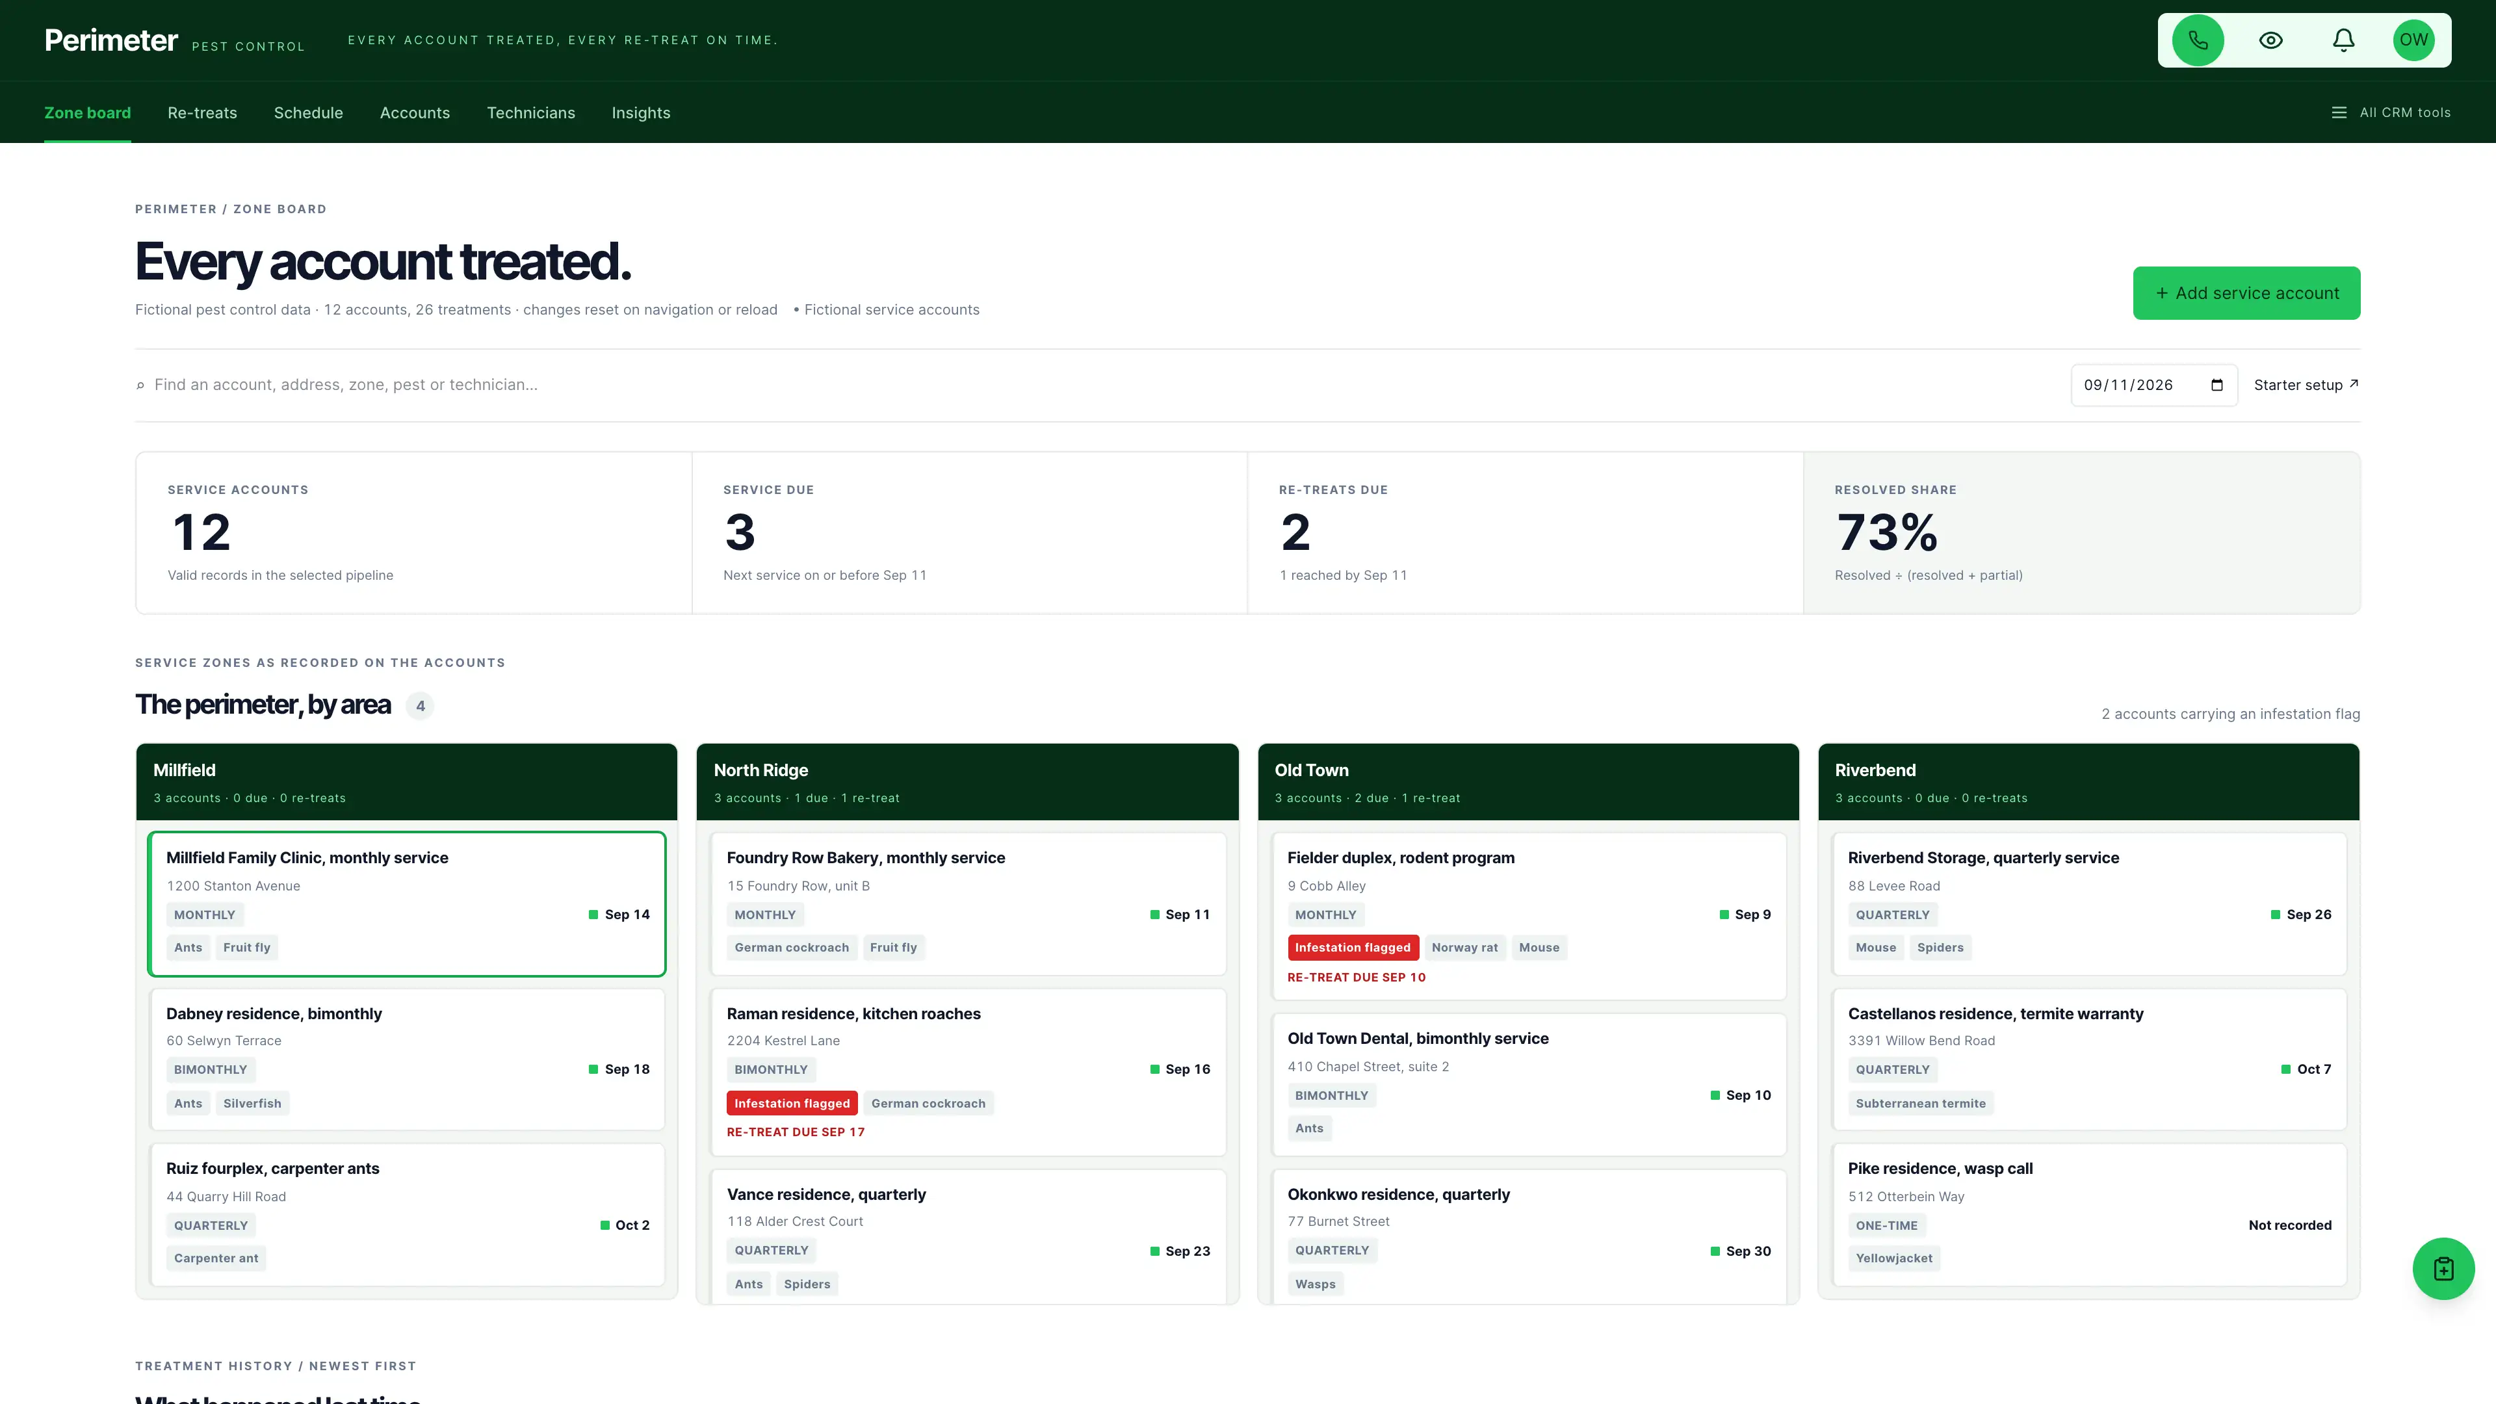This screenshot has width=2496, height=1404.
Task: Select the Re-treats Due stat tile
Action: coord(1525,532)
